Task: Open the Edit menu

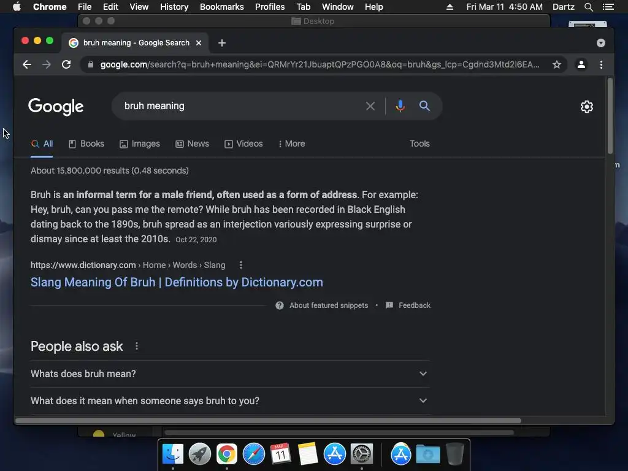Action: point(110,7)
